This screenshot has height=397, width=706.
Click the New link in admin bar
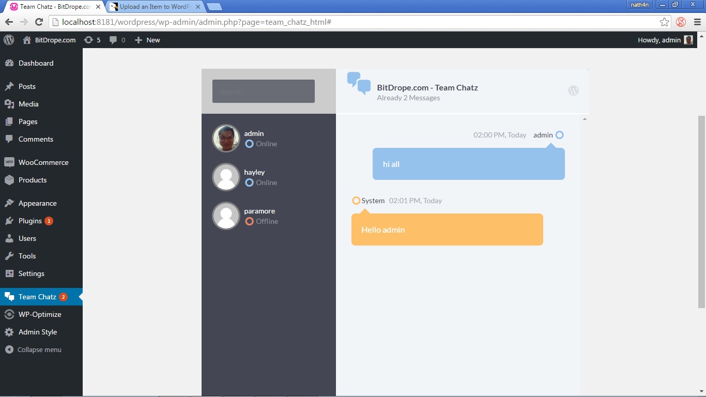[153, 40]
